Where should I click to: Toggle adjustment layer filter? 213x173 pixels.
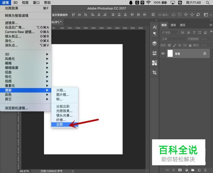coord(188,32)
